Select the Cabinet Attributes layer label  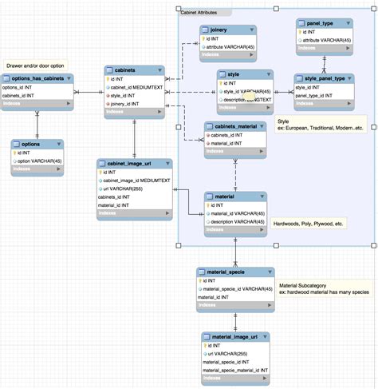199,13
